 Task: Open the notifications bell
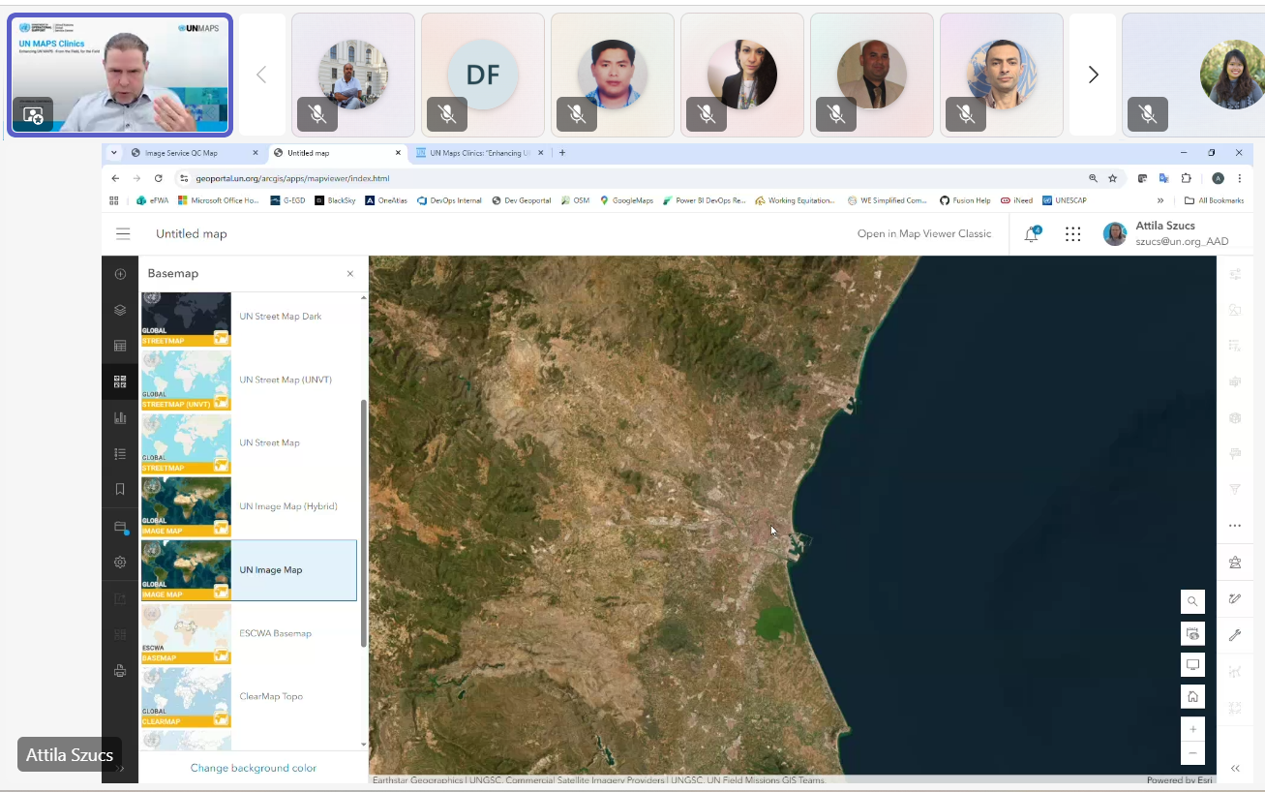[x=1032, y=234]
